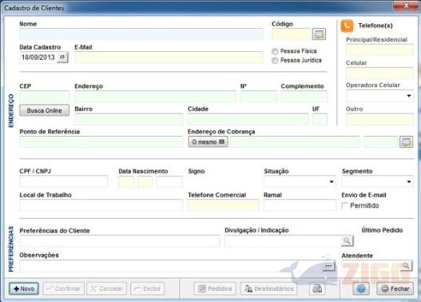Focus the Divulgação / Indicação field
421x302 pixels.
(283, 241)
